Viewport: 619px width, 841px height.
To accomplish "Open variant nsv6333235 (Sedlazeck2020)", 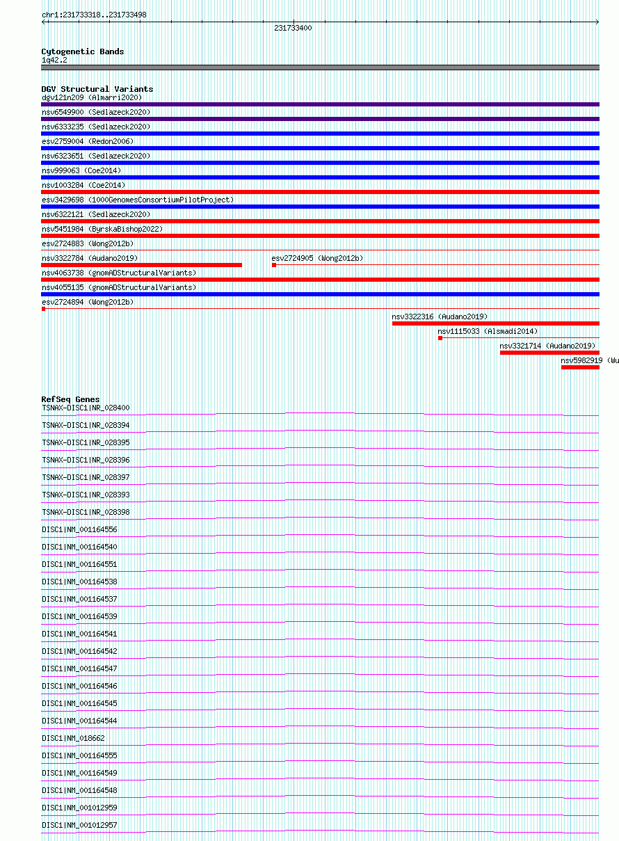I will 96,127.
